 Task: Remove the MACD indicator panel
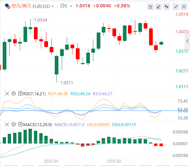[7, 125]
